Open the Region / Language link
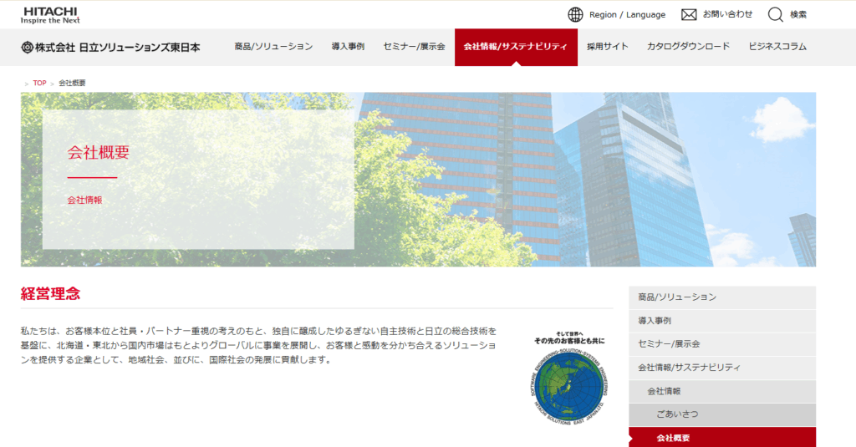 [x=627, y=15]
